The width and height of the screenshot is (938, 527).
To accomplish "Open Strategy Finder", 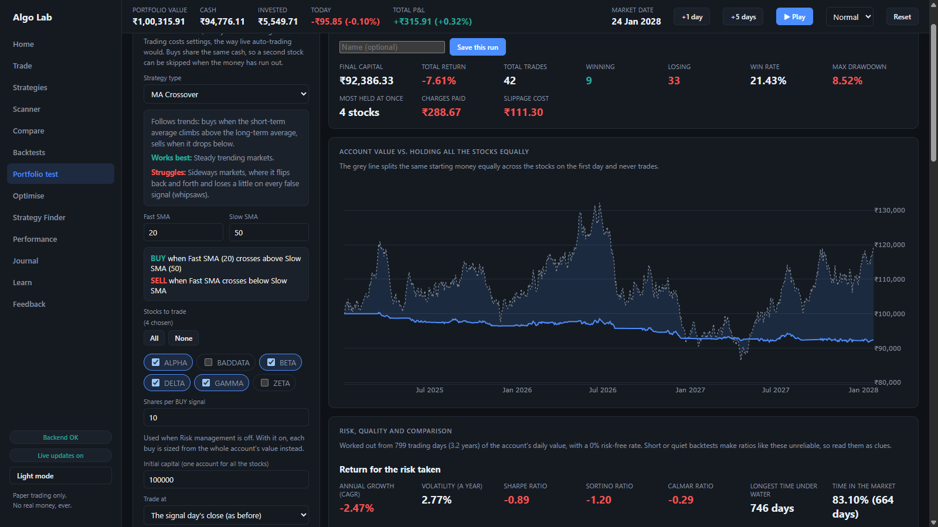I will (x=60, y=217).
